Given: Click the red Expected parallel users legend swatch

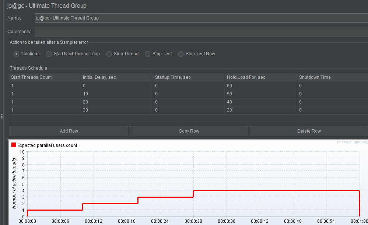Looking at the screenshot, I should 14,145.
